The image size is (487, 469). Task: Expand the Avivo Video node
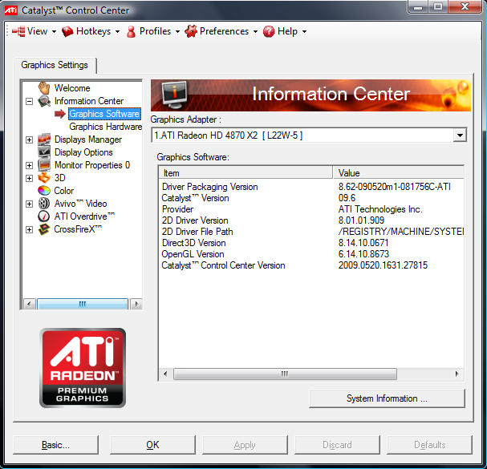click(29, 204)
